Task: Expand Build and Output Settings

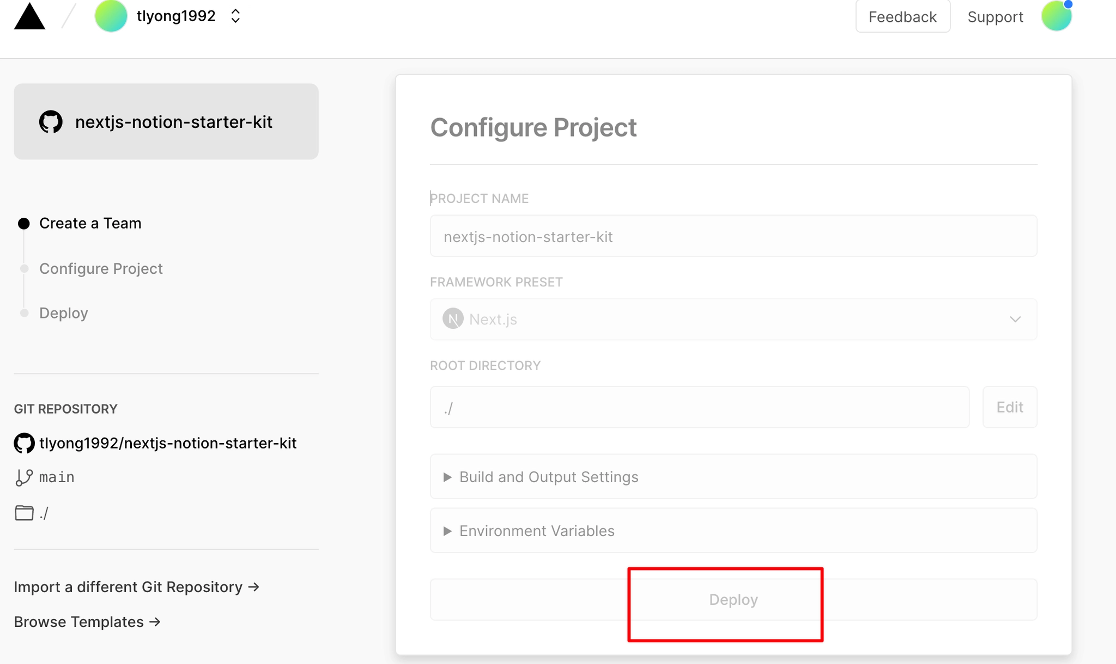Action: click(x=733, y=477)
